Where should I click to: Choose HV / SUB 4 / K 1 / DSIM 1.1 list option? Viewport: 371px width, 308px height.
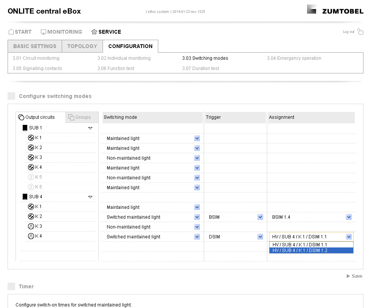(x=311, y=244)
